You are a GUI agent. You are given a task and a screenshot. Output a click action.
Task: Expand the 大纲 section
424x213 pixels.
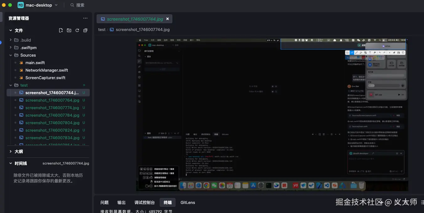coord(10,151)
